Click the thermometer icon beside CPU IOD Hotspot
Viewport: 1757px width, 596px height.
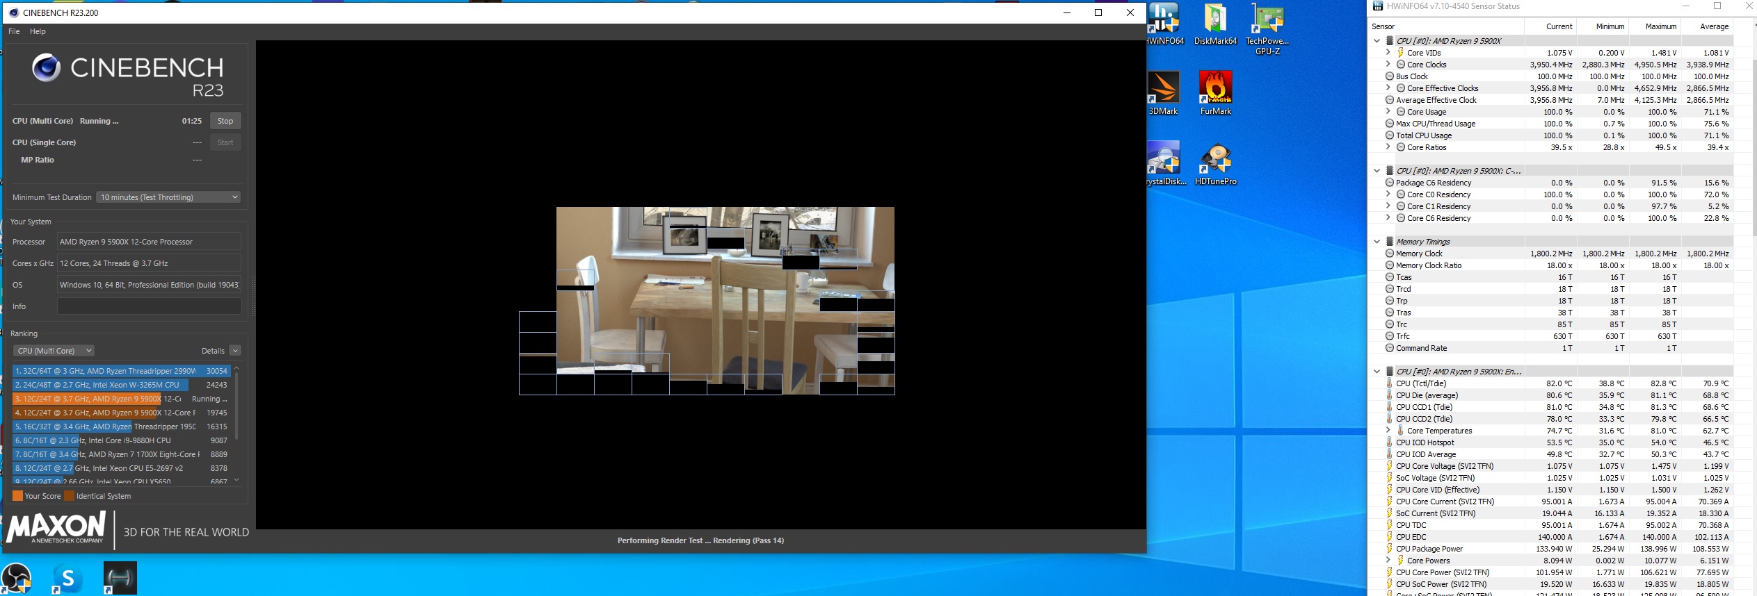click(x=1389, y=442)
